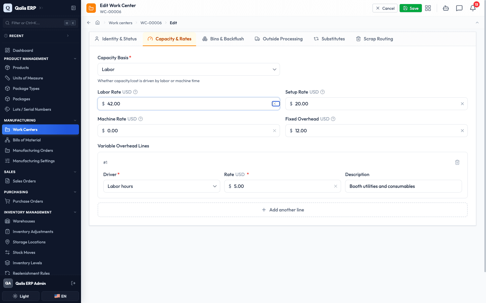486x303 pixels.
Task: Show Labor Rate help tooltip icon
Action: [135, 92]
